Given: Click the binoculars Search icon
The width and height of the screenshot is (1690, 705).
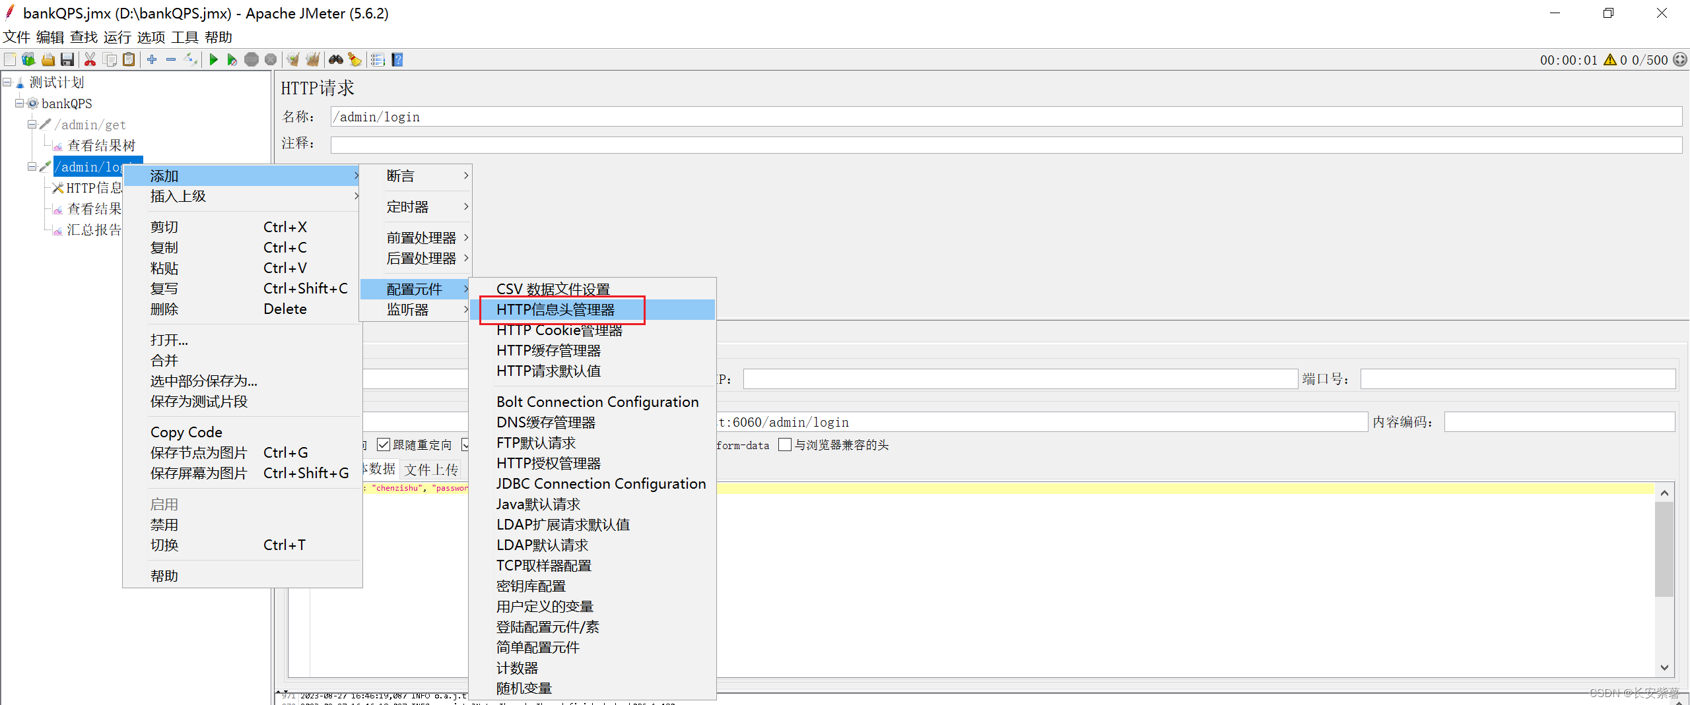Looking at the screenshot, I should coord(336,60).
